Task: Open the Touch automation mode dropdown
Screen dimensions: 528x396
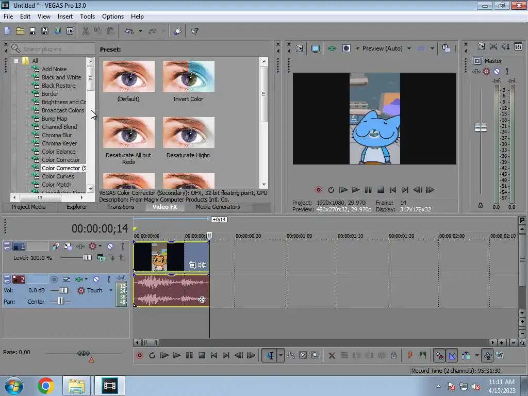Action: click(111, 290)
